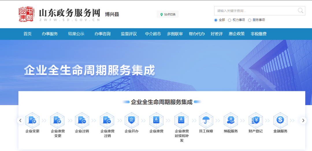
Task: Show more services with the next arrow
Action: pyautogui.click(x=303, y=120)
